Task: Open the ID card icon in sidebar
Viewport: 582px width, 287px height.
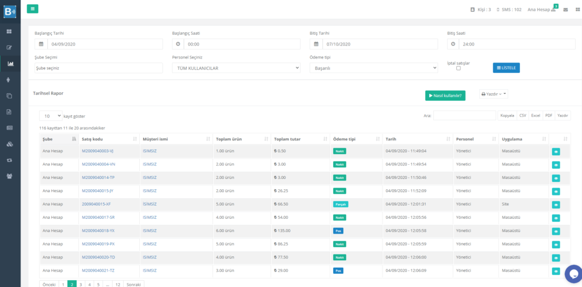Action: [x=10, y=128]
